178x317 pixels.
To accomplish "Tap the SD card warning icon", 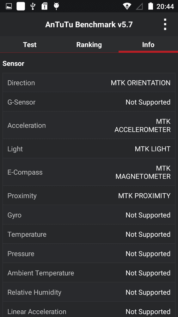I will [x=44, y=6].
